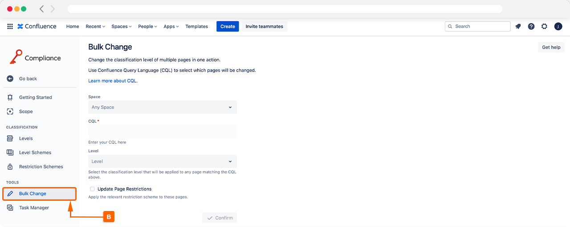This screenshot has width=570, height=227.
Task: Open the app switcher grid icon
Action: (x=10, y=27)
